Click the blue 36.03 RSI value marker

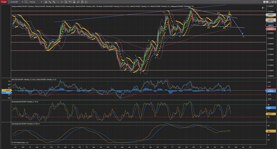click(6, 92)
